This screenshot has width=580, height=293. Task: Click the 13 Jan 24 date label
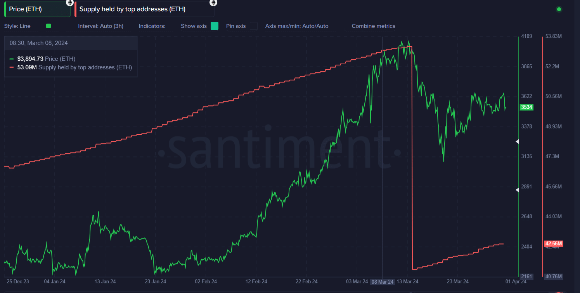tap(105, 282)
